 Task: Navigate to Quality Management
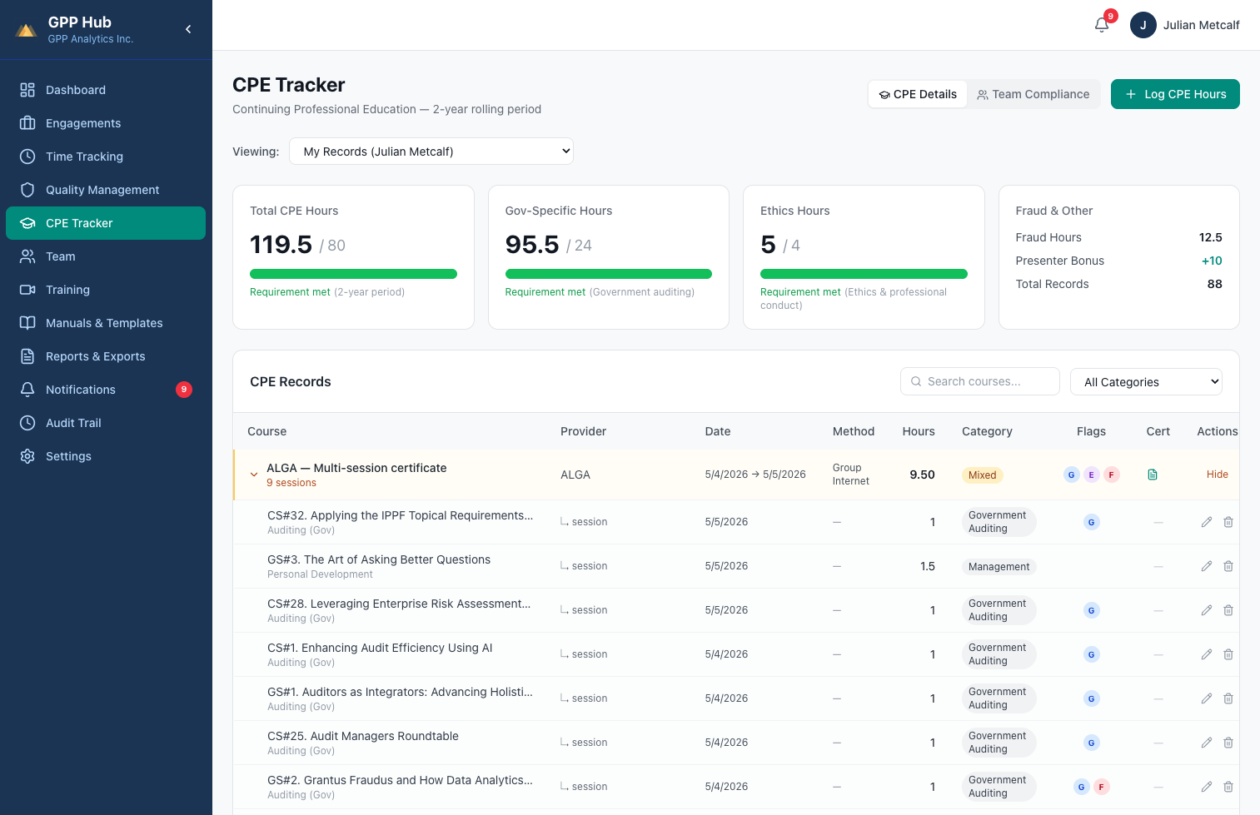coord(106,190)
